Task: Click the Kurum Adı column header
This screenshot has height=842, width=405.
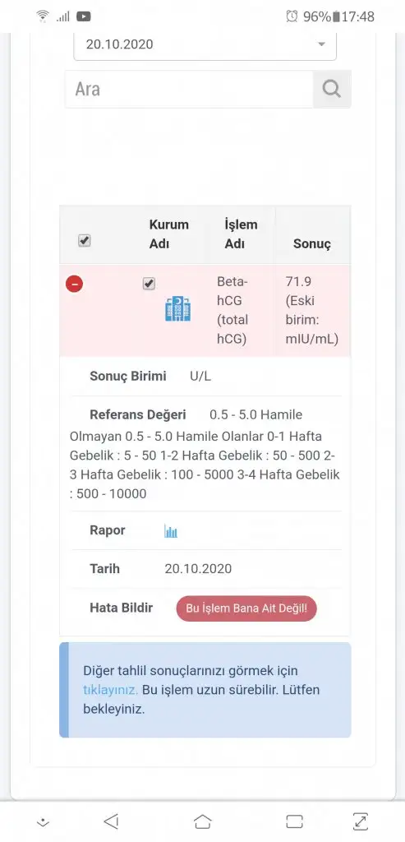Action: coord(168,234)
